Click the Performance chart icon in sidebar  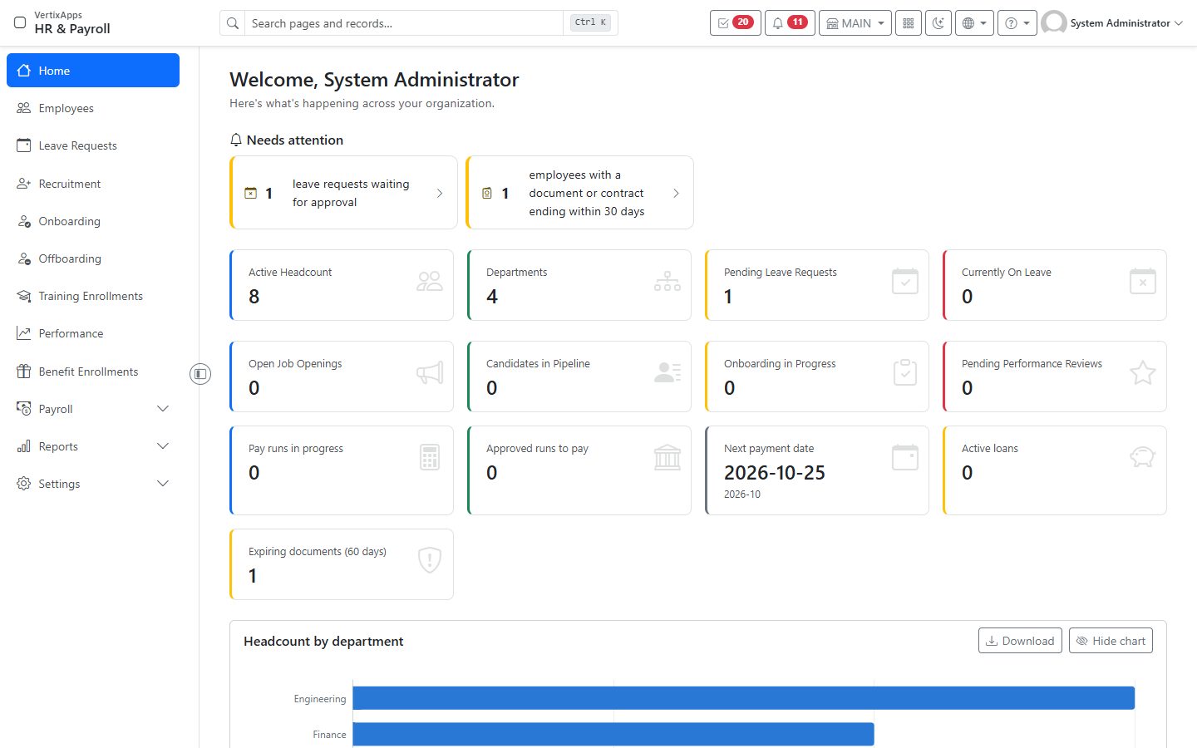coord(24,333)
